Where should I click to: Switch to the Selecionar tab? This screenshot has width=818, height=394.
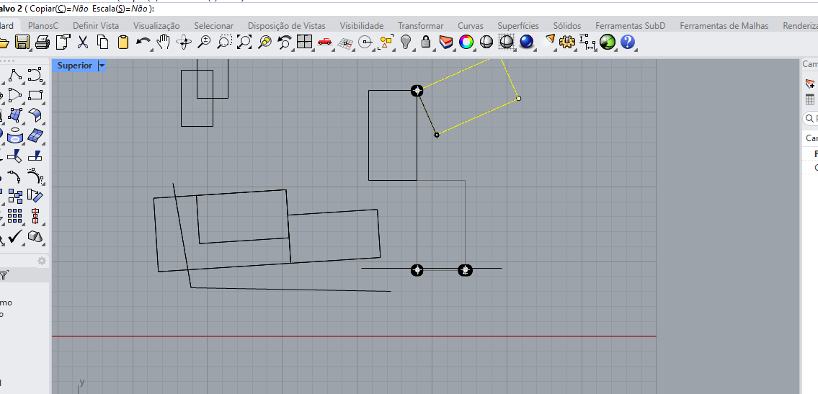[214, 25]
